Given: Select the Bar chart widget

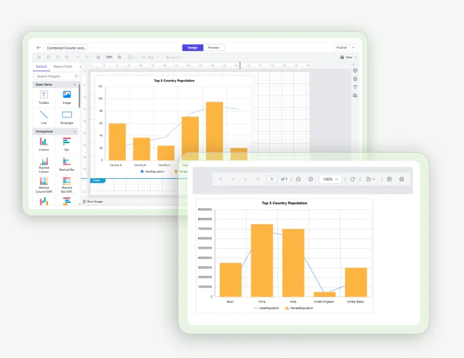Looking at the screenshot, I should (x=67, y=144).
